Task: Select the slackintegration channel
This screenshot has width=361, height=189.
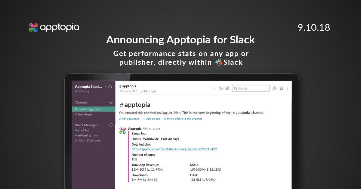Action: 89,109
